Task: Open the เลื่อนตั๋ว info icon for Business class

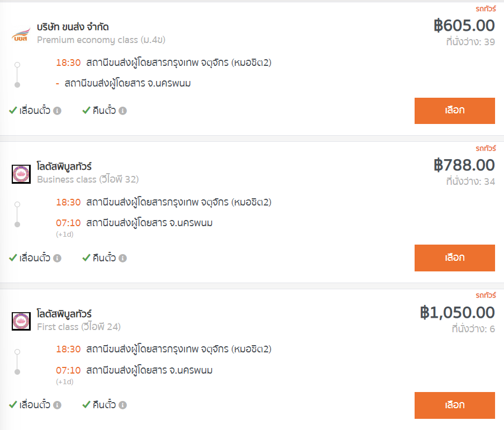Action: coord(57,258)
